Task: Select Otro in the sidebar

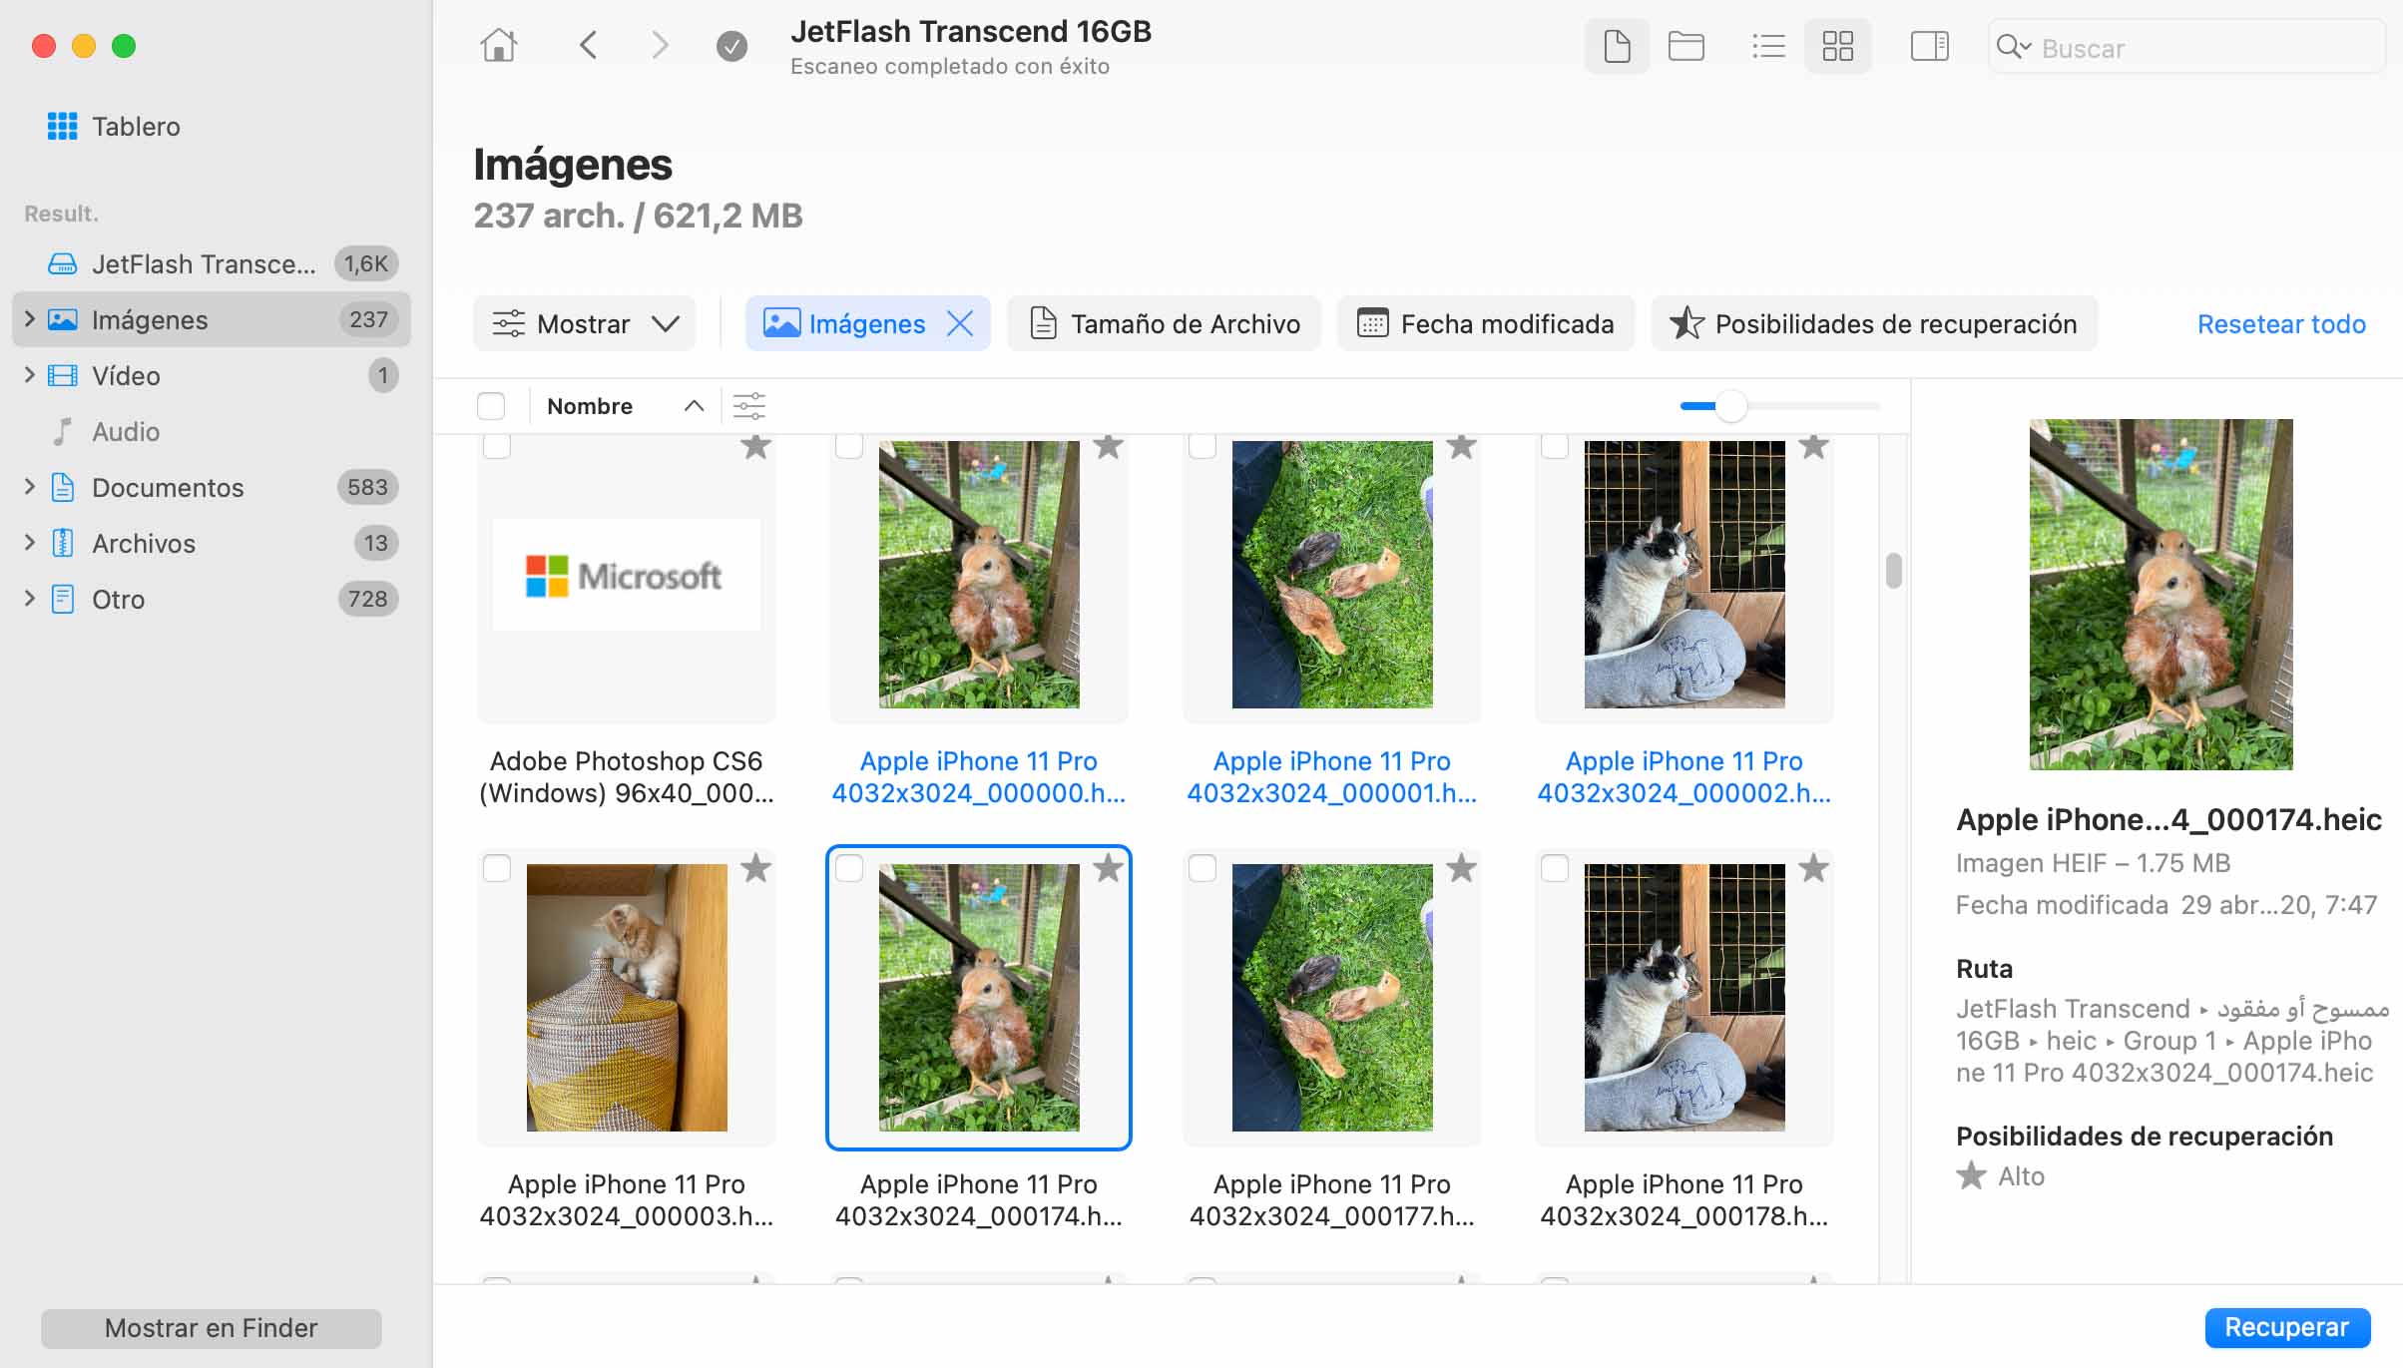Action: coord(212,599)
